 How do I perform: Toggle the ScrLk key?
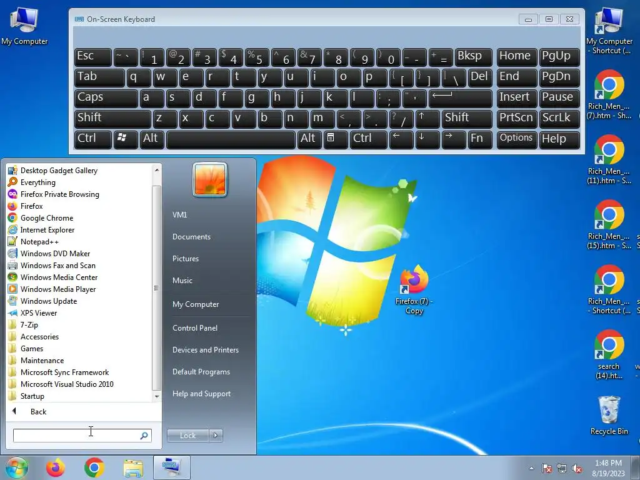click(x=559, y=118)
